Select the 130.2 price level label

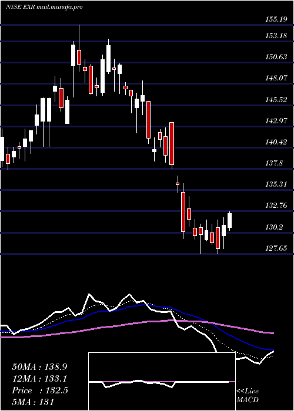pos(273,227)
